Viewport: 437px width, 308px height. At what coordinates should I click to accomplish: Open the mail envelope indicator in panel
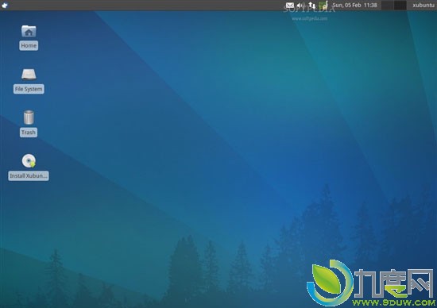[x=290, y=5]
